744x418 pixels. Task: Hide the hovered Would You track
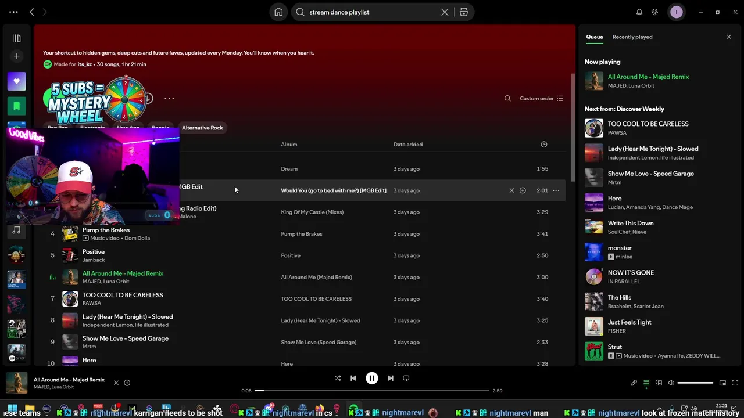pos(512,190)
